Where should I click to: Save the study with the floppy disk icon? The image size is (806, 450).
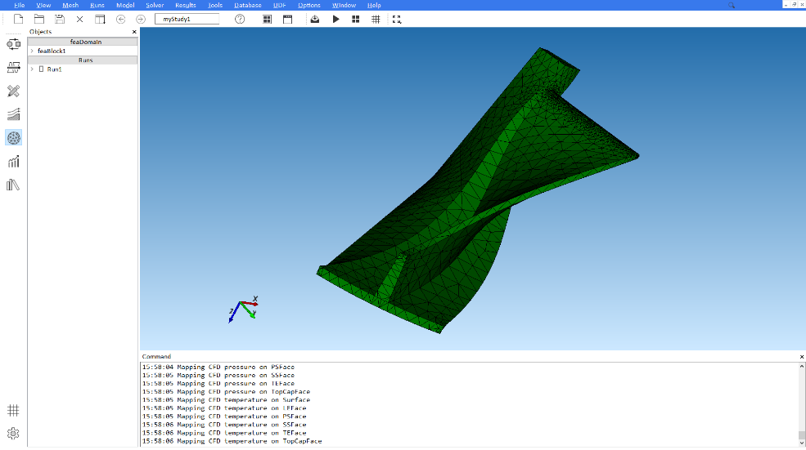tap(60, 19)
